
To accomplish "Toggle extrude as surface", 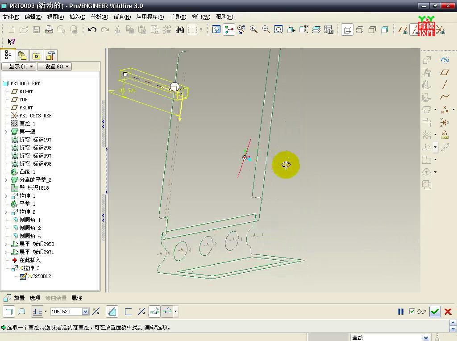I will [x=21, y=312].
